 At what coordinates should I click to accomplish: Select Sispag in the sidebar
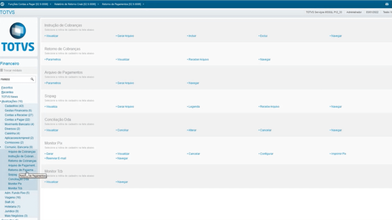[13, 175]
